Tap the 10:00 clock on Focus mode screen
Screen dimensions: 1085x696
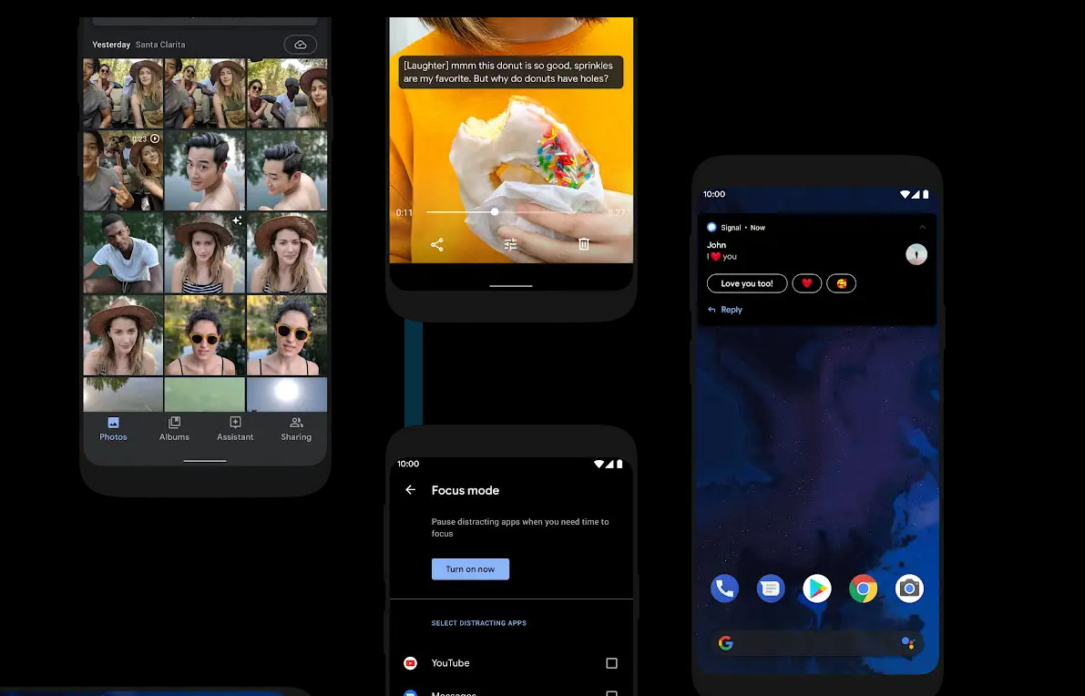(408, 464)
